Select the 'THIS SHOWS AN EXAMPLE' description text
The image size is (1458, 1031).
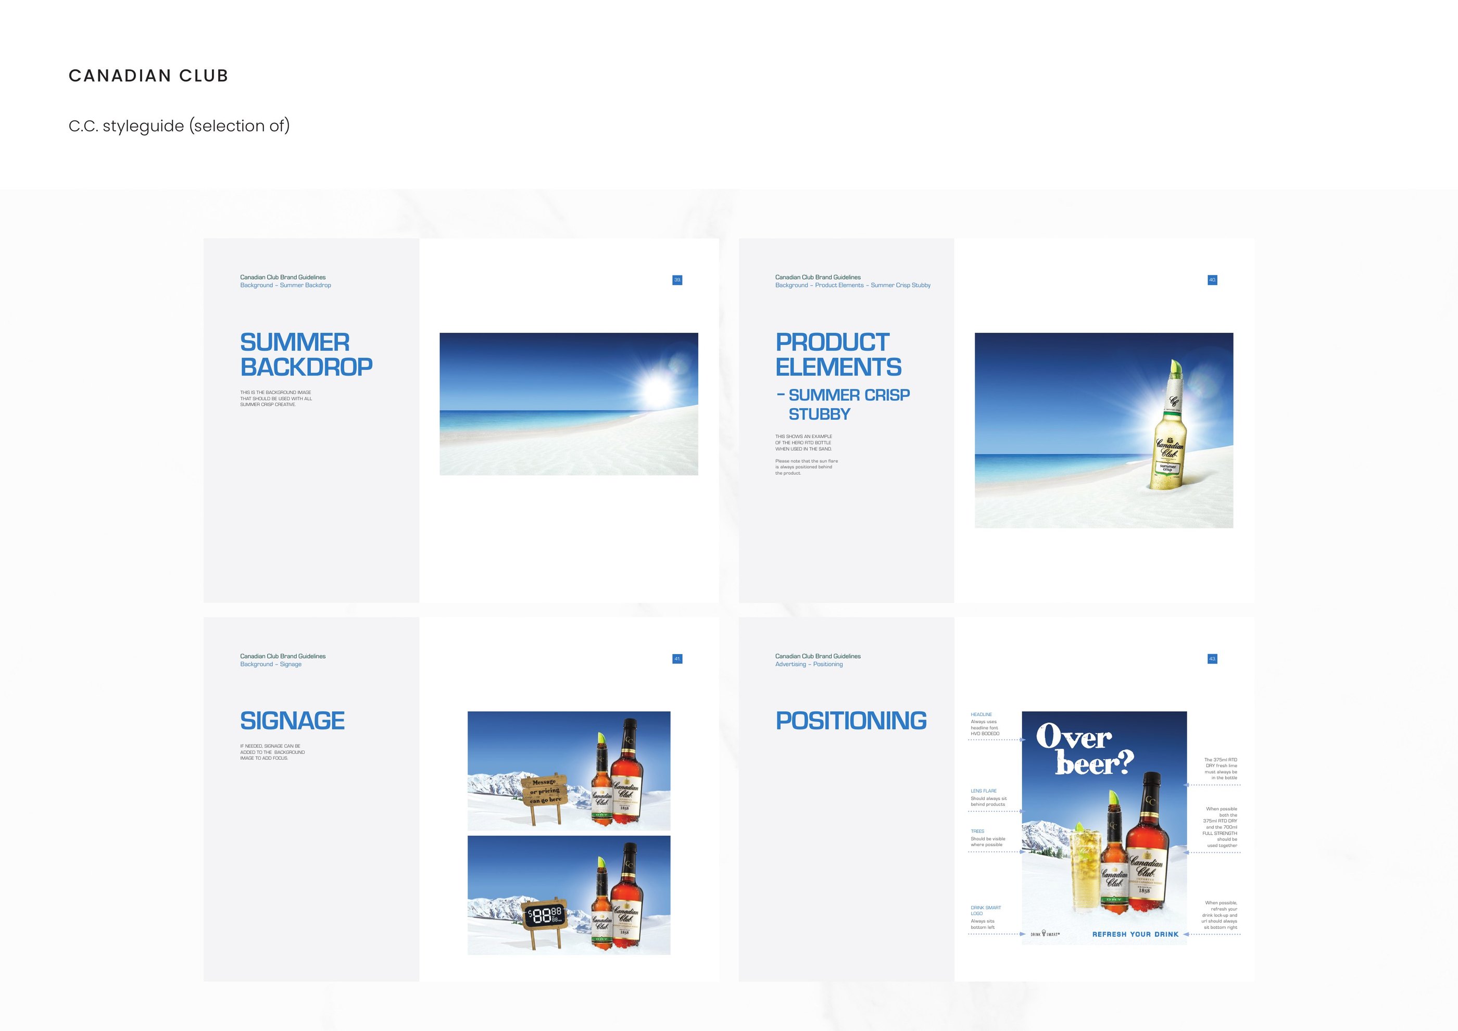pyautogui.click(x=803, y=443)
